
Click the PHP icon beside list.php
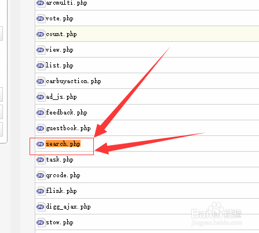click(41, 66)
